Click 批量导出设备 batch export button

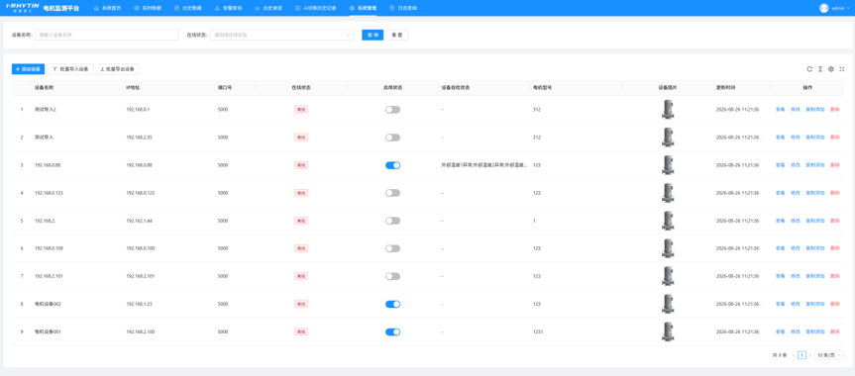[x=118, y=69]
